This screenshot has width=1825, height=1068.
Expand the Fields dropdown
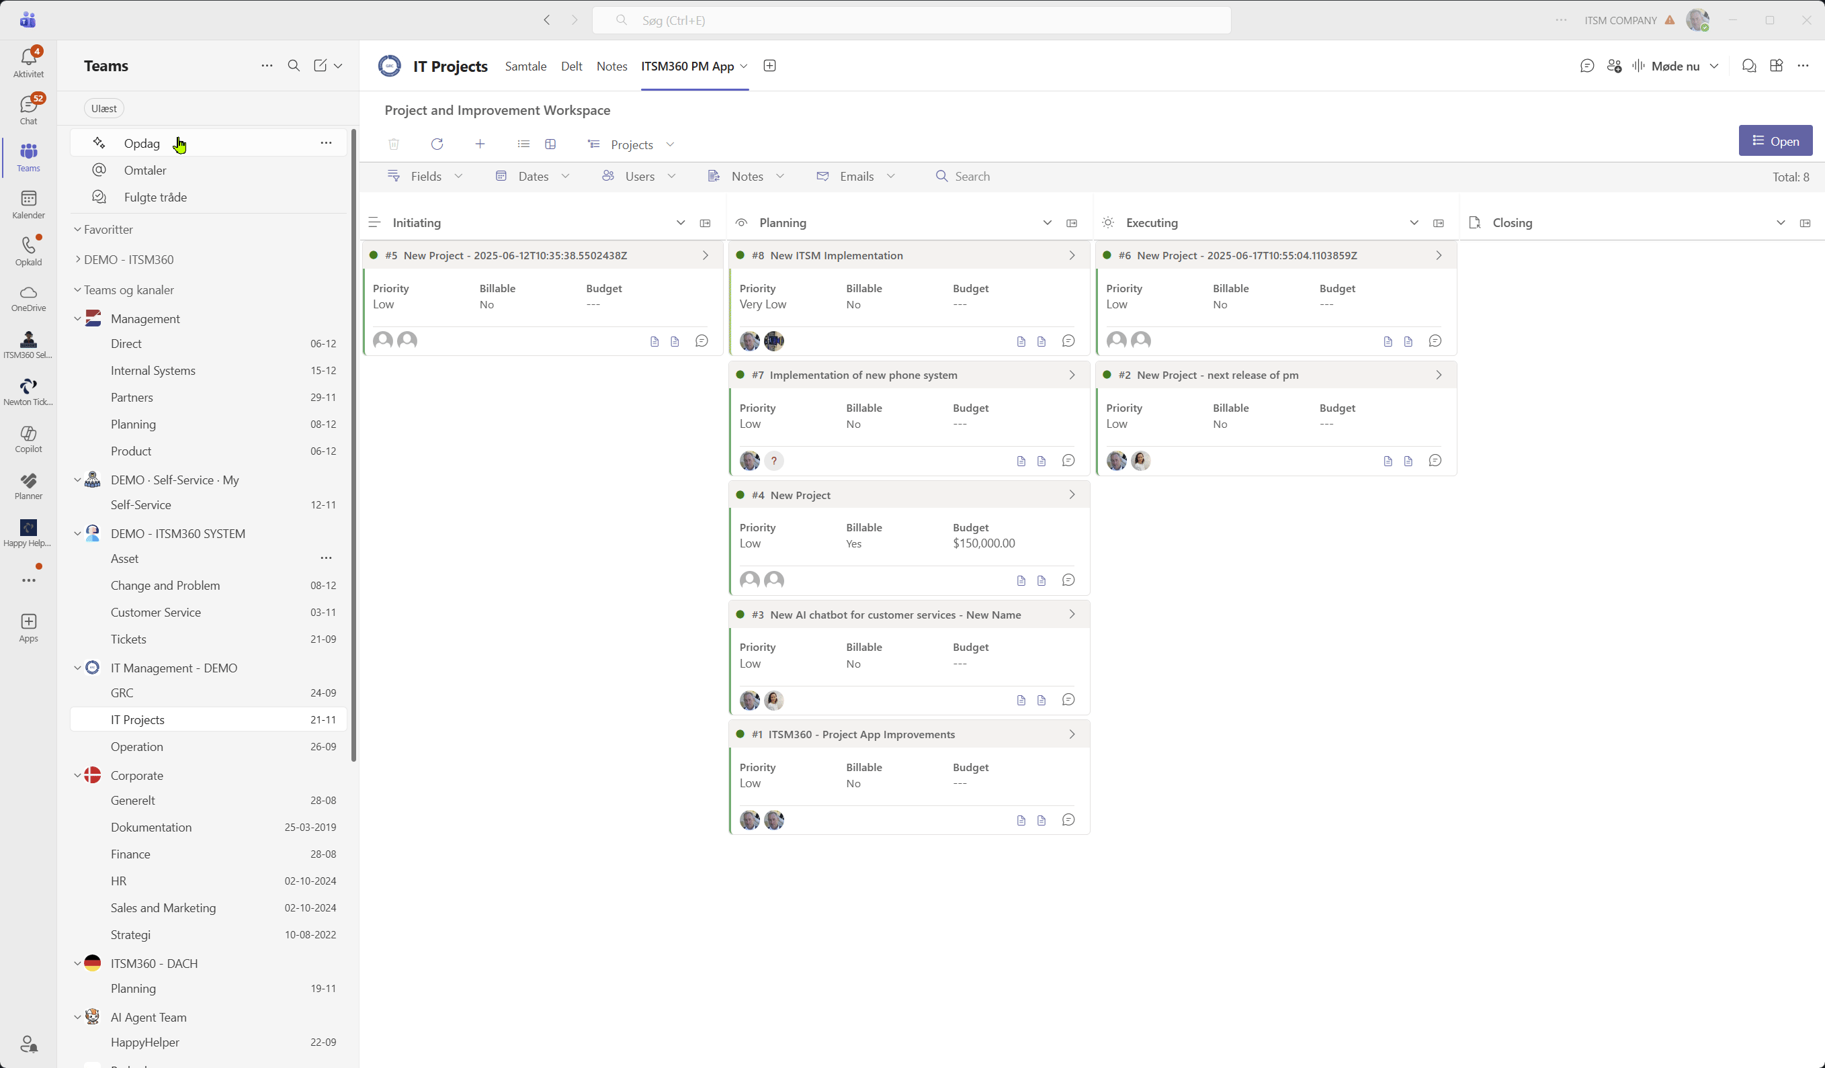point(425,177)
